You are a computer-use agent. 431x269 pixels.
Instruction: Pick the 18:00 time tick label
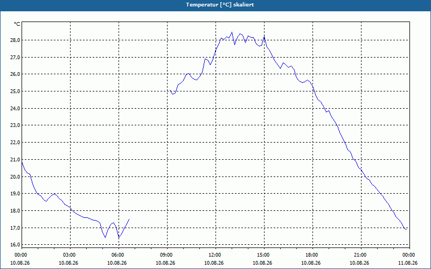click(312, 255)
